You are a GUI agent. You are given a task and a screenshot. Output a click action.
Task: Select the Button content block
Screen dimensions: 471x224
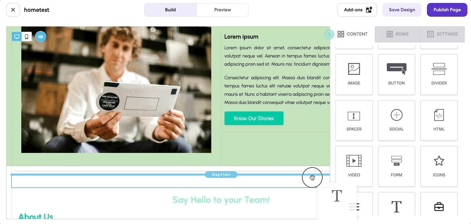point(396,75)
